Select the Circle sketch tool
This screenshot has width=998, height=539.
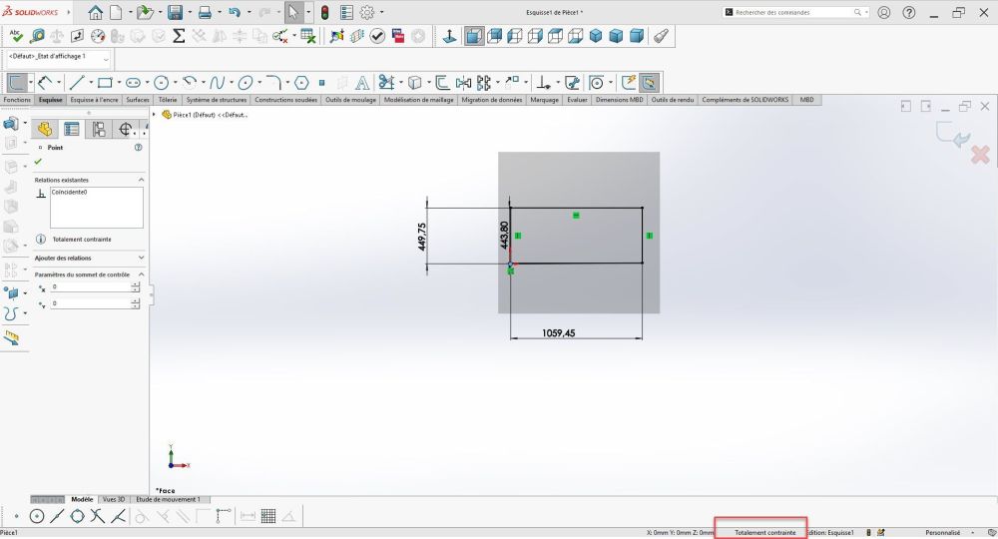[x=161, y=82]
